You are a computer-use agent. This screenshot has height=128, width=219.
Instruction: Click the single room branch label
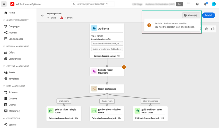pos(64,101)
